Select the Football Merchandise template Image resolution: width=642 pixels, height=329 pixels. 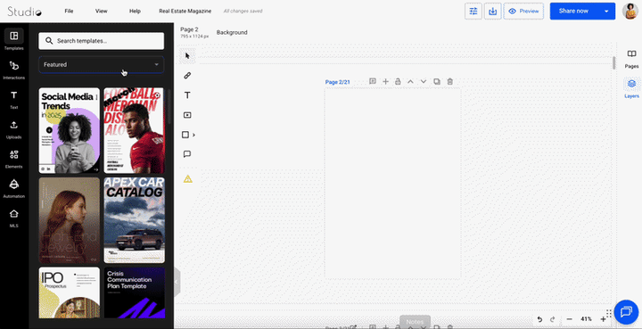click(135, 130)
